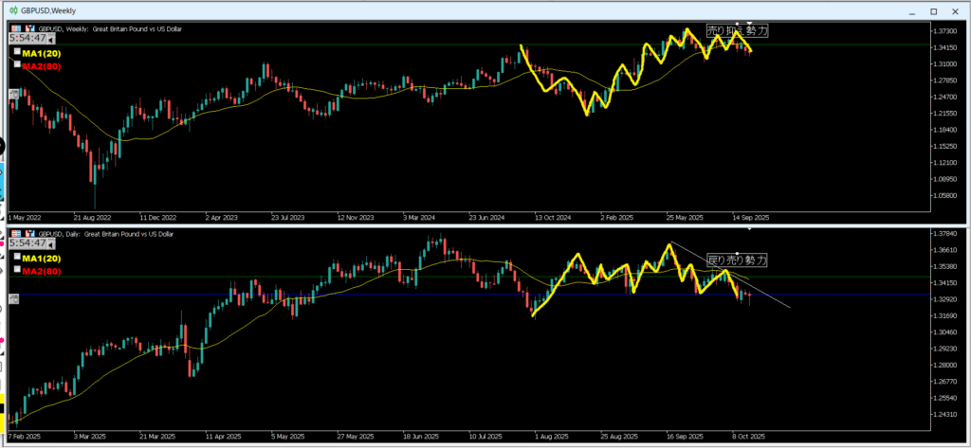Click the chart shift triangle on weekly chart top
The height and width of the screenshot is (448, 971).
pos(750,24)
